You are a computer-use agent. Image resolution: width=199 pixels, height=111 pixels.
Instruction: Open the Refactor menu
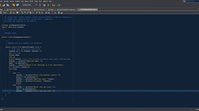point(18,1)
